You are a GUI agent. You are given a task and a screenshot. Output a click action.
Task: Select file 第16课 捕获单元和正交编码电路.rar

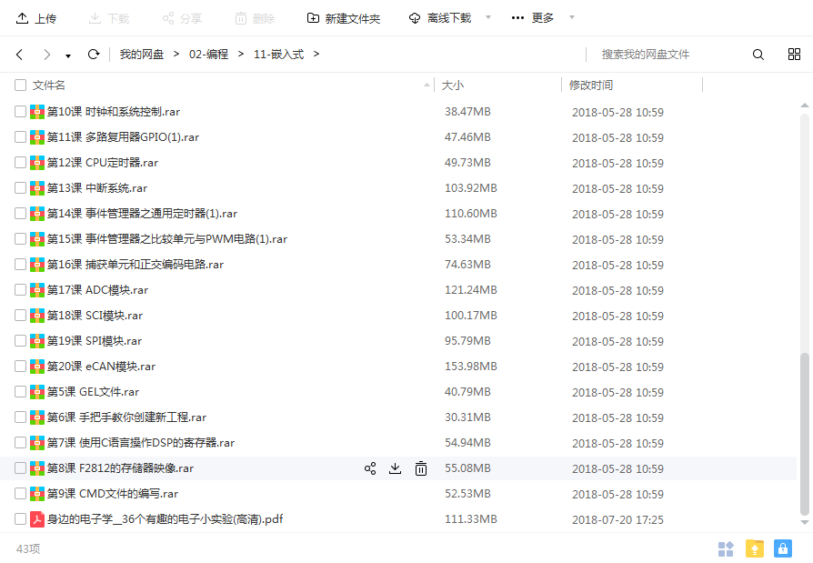coord(135,265)
